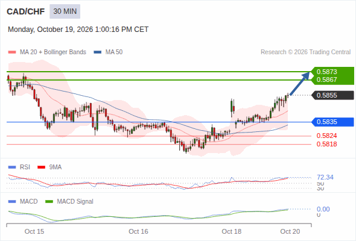Click the 'MA 50' legend label

coord(114,52)
